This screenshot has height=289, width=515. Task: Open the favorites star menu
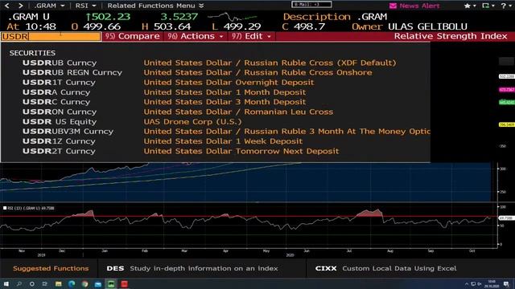pos(470,6)
